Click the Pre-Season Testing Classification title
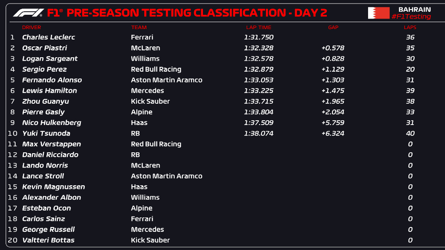 197,13
